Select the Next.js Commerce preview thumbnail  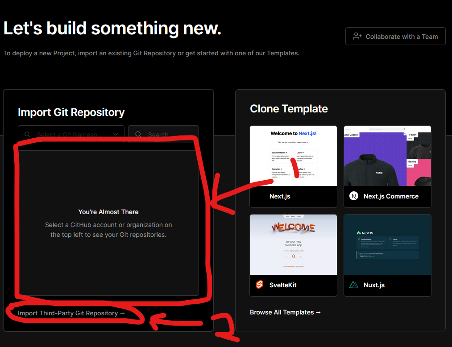point(387,156)
